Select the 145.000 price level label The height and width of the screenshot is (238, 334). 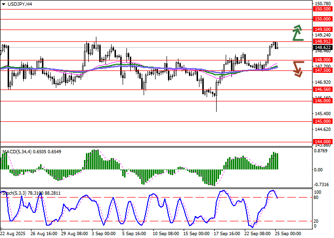pyautogui.click(x=323, y=121)
